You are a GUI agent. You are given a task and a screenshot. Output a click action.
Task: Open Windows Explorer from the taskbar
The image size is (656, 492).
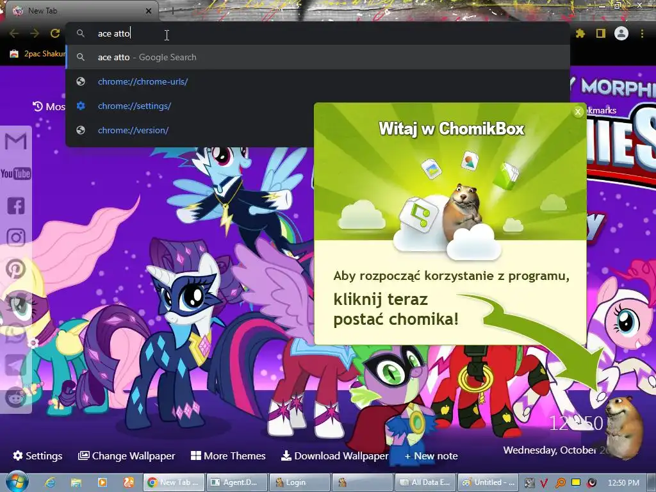tap(76, 482)
